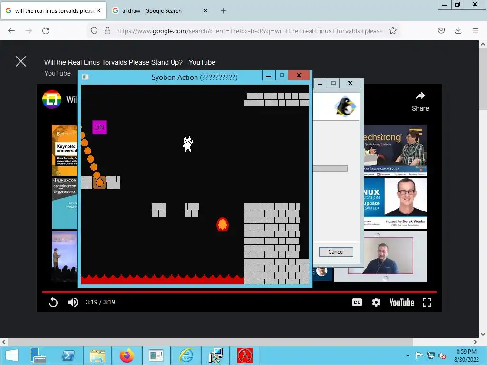Click the red video progress bar
487x365 pixels.
(239, 292)
